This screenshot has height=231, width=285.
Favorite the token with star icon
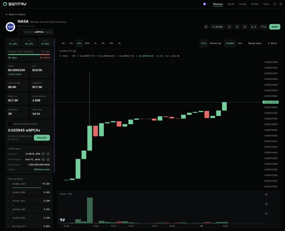[x=237, y=27]
